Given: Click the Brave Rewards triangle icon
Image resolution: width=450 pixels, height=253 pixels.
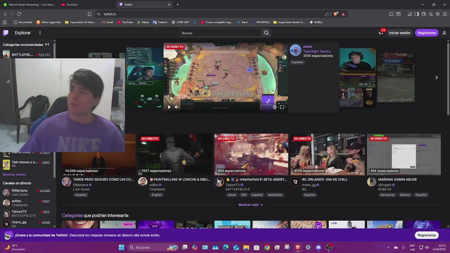Looking at the screenshot, I should pyautogui.click(x=343, y=14).
